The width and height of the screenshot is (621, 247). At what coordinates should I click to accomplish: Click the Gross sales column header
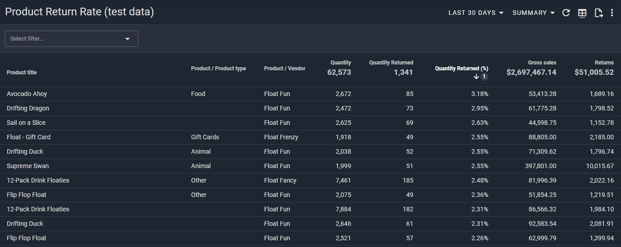click(x=542, y=63)
